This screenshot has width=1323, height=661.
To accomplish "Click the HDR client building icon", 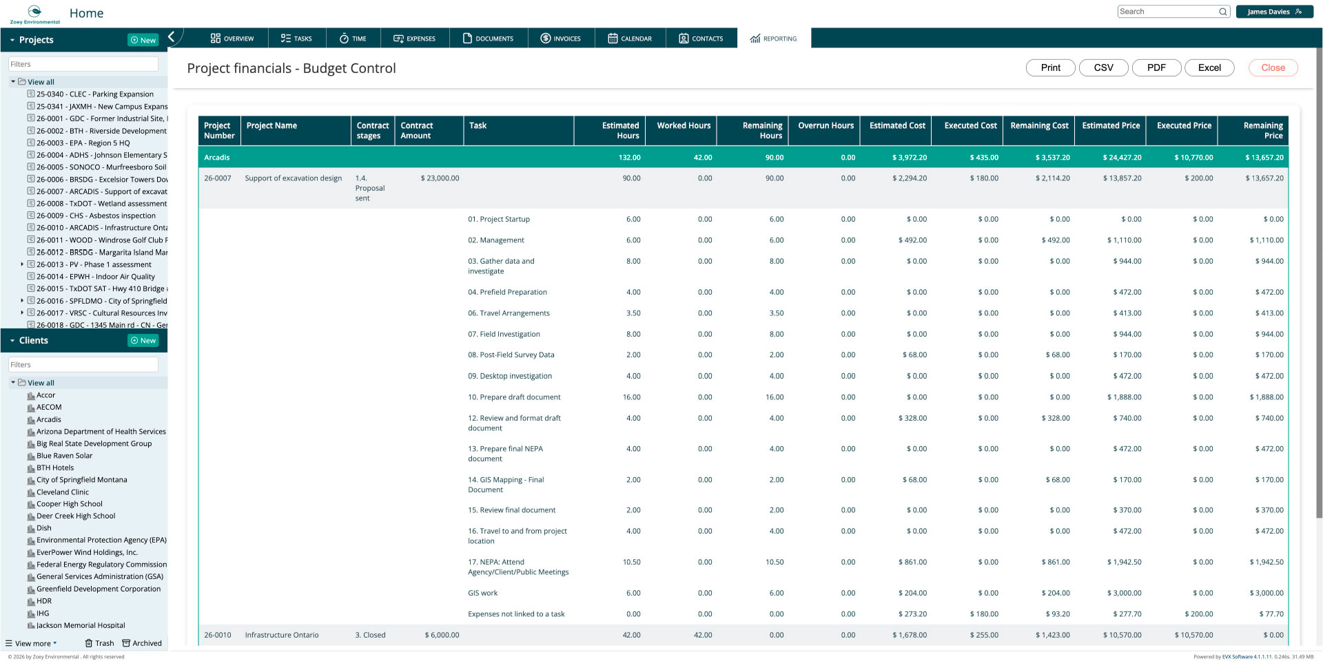I will [31, 602].
